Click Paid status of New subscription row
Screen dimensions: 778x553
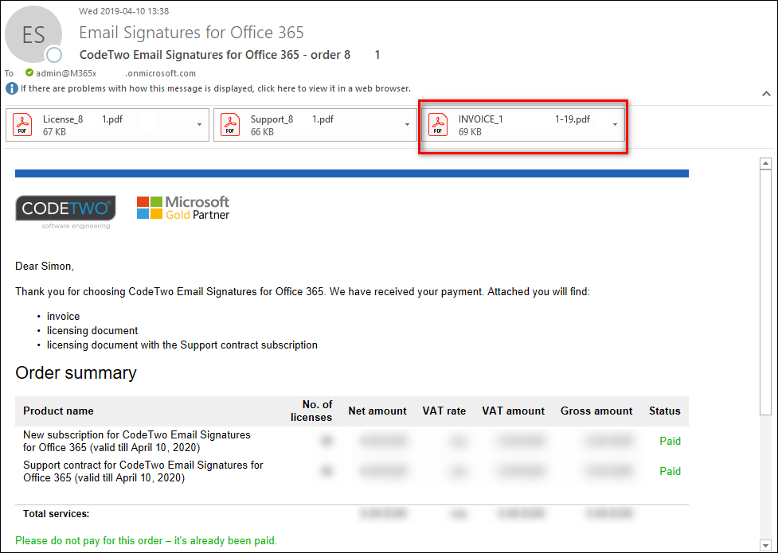pyautogui.click(x=670, y=441)
